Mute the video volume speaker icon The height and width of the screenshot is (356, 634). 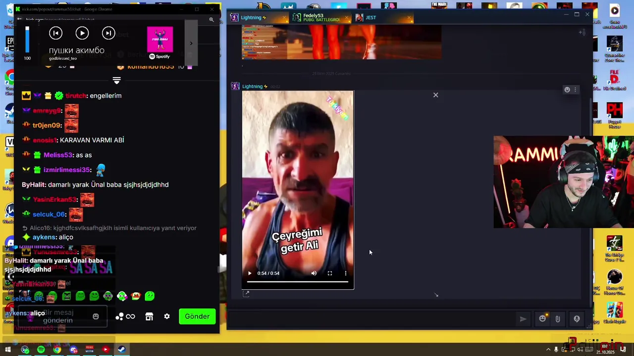point(314,273)
